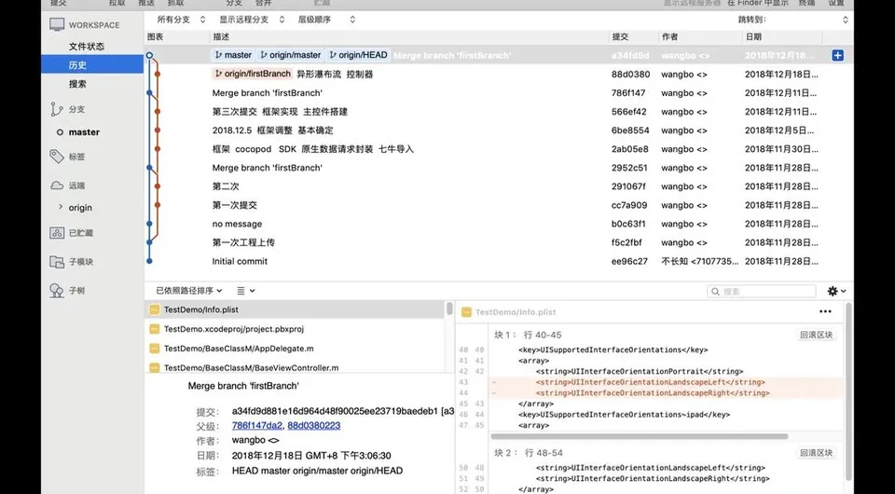Image resolution: width=895 pixels, height=494 pixels.
Task: Select commit 第一次工程上传
Action: (499, 242)
